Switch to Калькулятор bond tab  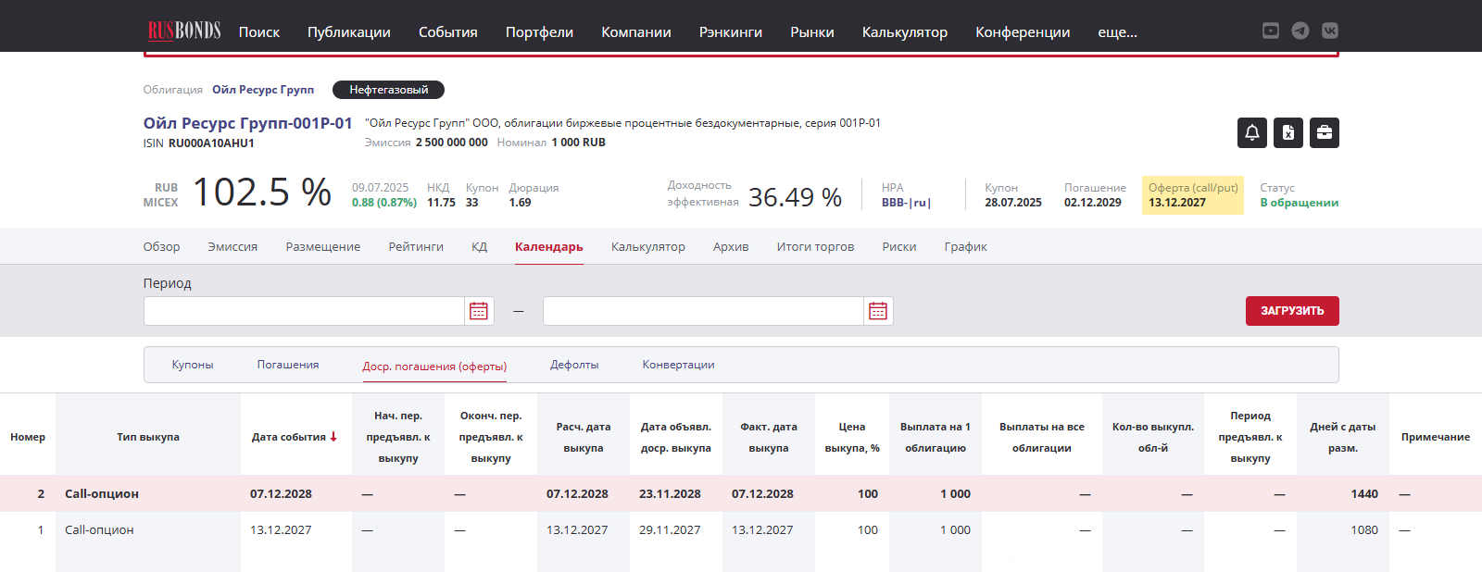coord(648,247)
